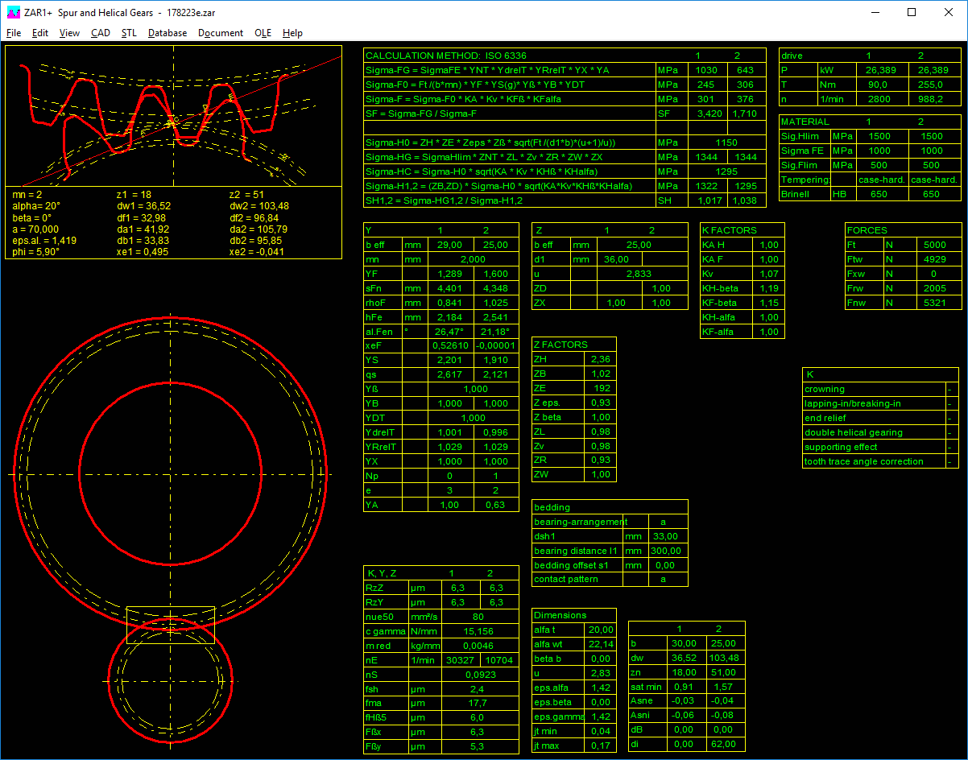Select the bearing-arrangement row in bedding table

click(x=579, y=522)
